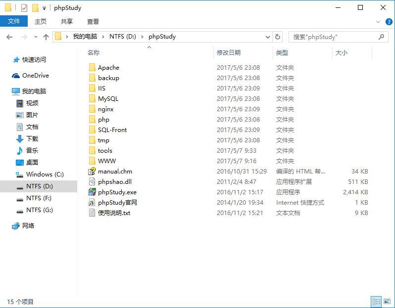Open 网络 in navigation pane
Image resolution: width=395 pixels, height=308 pixels.
click(28, 226)
